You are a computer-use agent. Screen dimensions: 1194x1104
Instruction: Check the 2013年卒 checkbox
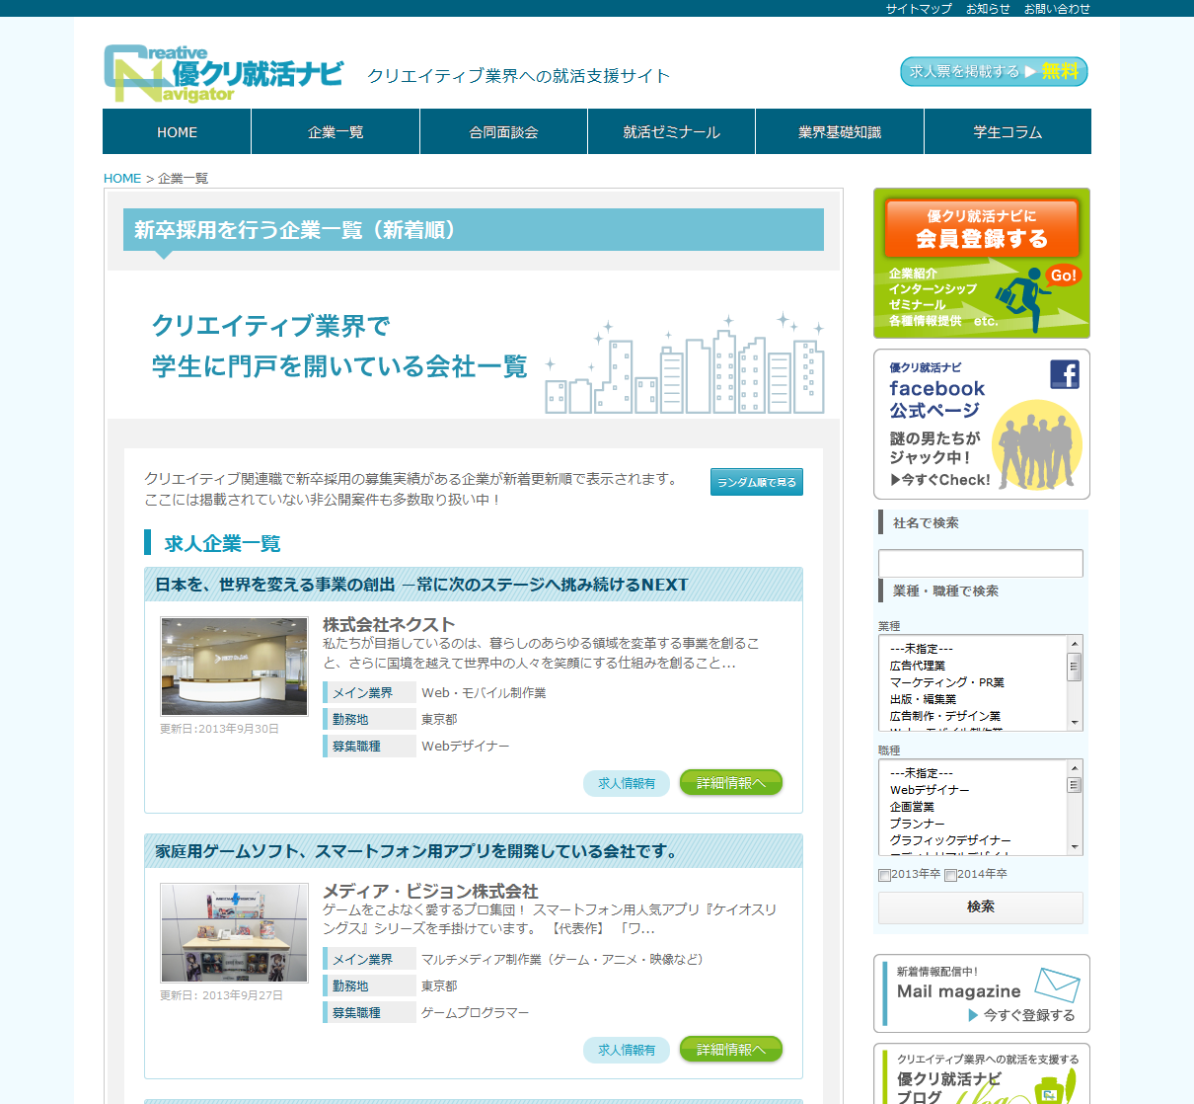[x=884, y=875]
